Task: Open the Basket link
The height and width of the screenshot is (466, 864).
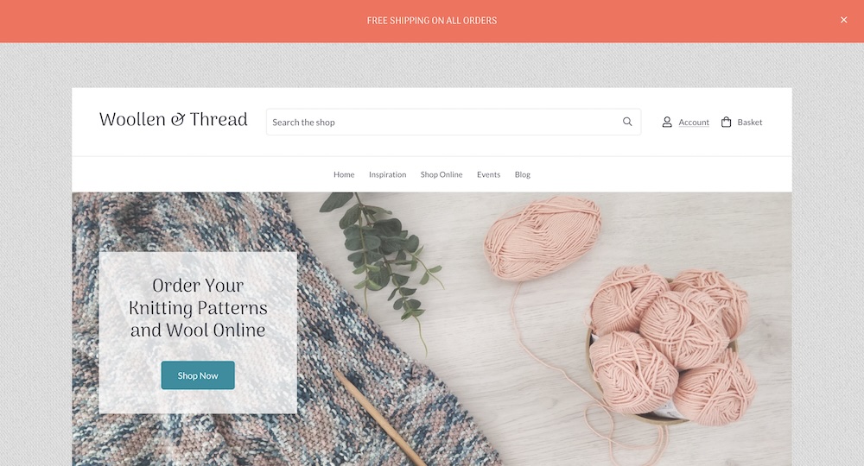Action: 750,123
